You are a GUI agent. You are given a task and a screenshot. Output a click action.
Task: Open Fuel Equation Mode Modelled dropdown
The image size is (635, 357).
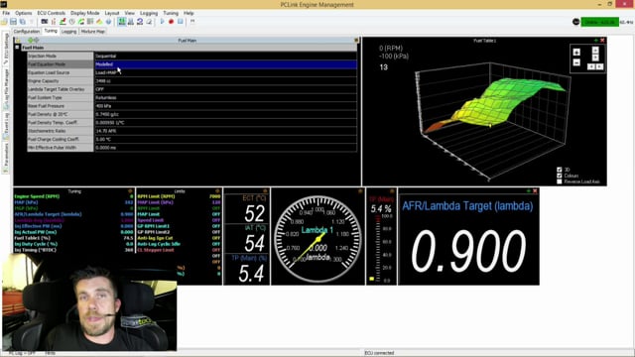[225, 64]
